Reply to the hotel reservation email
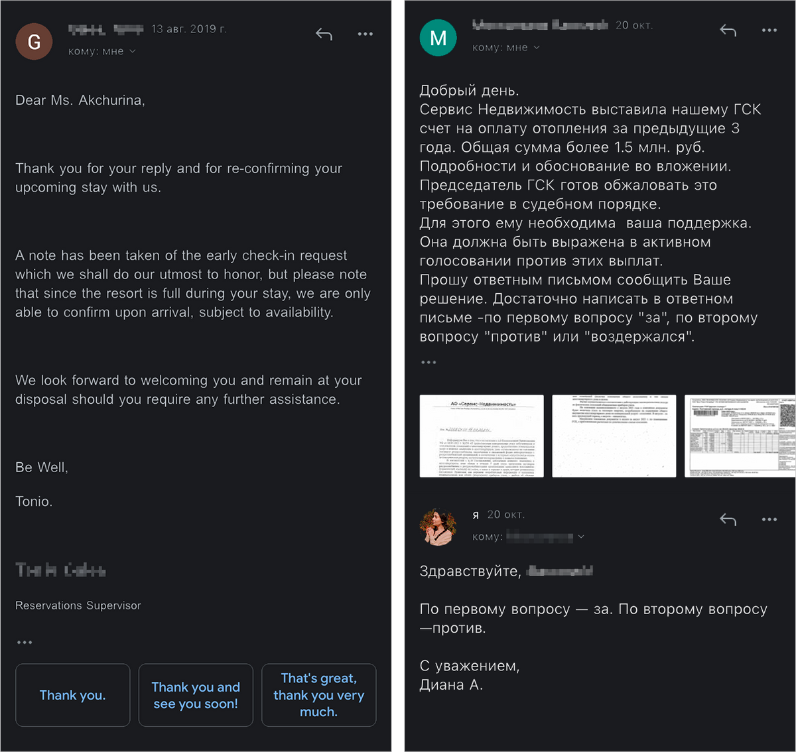Image resolution: width=796 pixels, height=752 pixels. pyautogui.click(x=324, y=34)
